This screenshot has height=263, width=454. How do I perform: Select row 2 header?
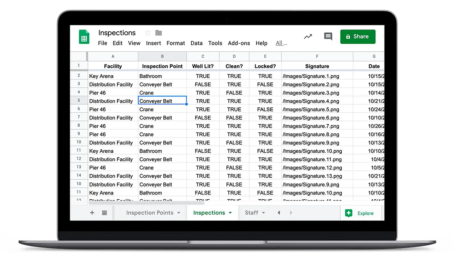point(79,76)
